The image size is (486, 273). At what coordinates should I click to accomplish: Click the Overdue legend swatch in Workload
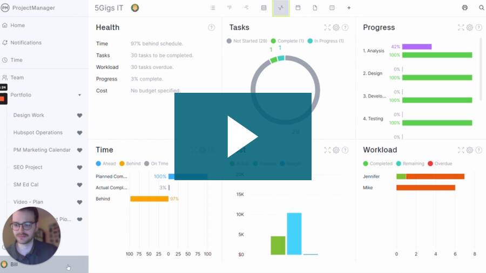(x=430, y=163)
